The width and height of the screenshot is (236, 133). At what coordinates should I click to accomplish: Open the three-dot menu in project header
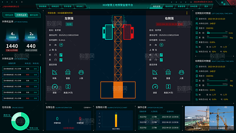point(187,13)
